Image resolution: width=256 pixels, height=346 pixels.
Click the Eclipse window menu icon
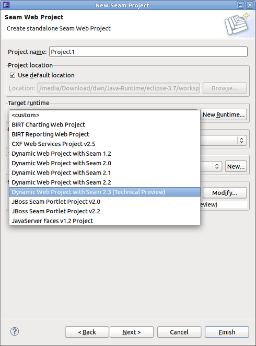pos(6,5)
